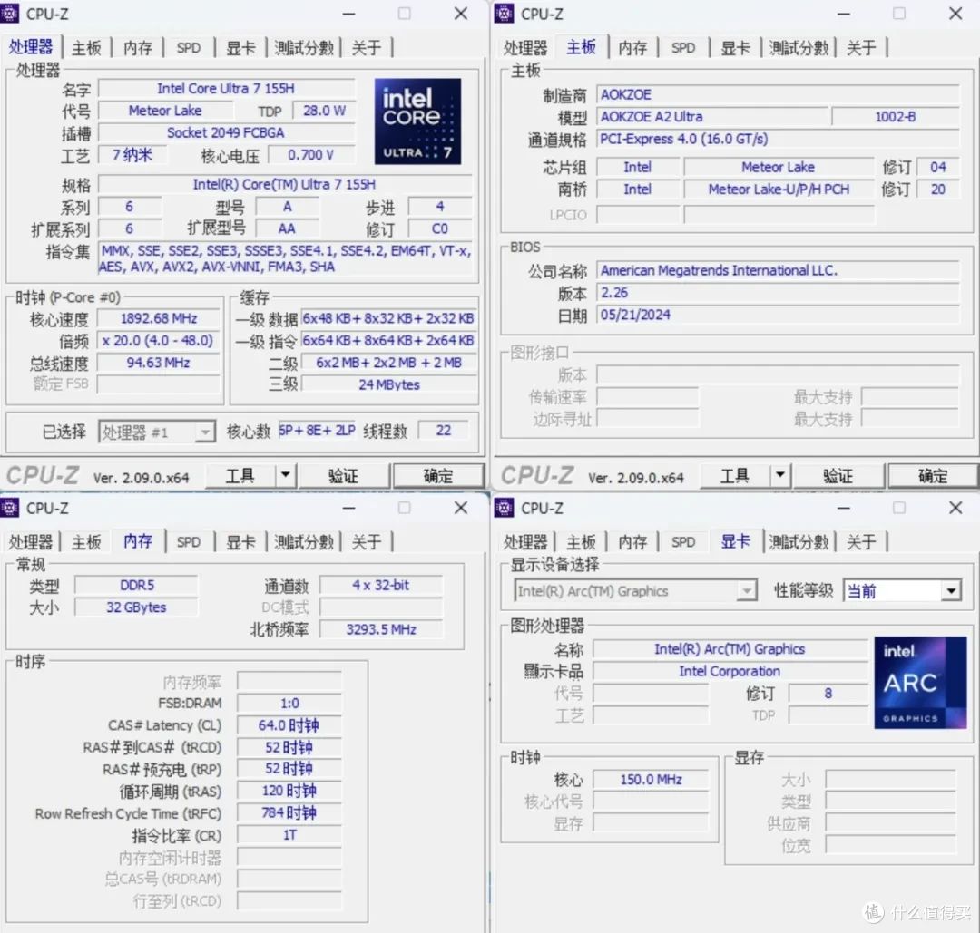Click the 5P + 8E + 2LP cores field

[x=317, y=431]
